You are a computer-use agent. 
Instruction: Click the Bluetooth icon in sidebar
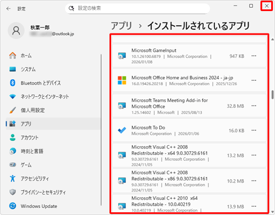point(13,83)
